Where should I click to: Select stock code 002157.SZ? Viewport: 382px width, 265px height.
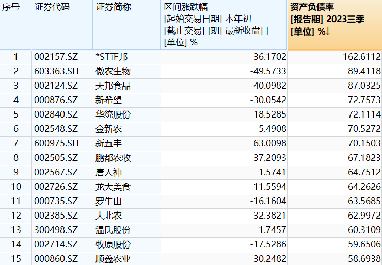(x=56, y=57)
